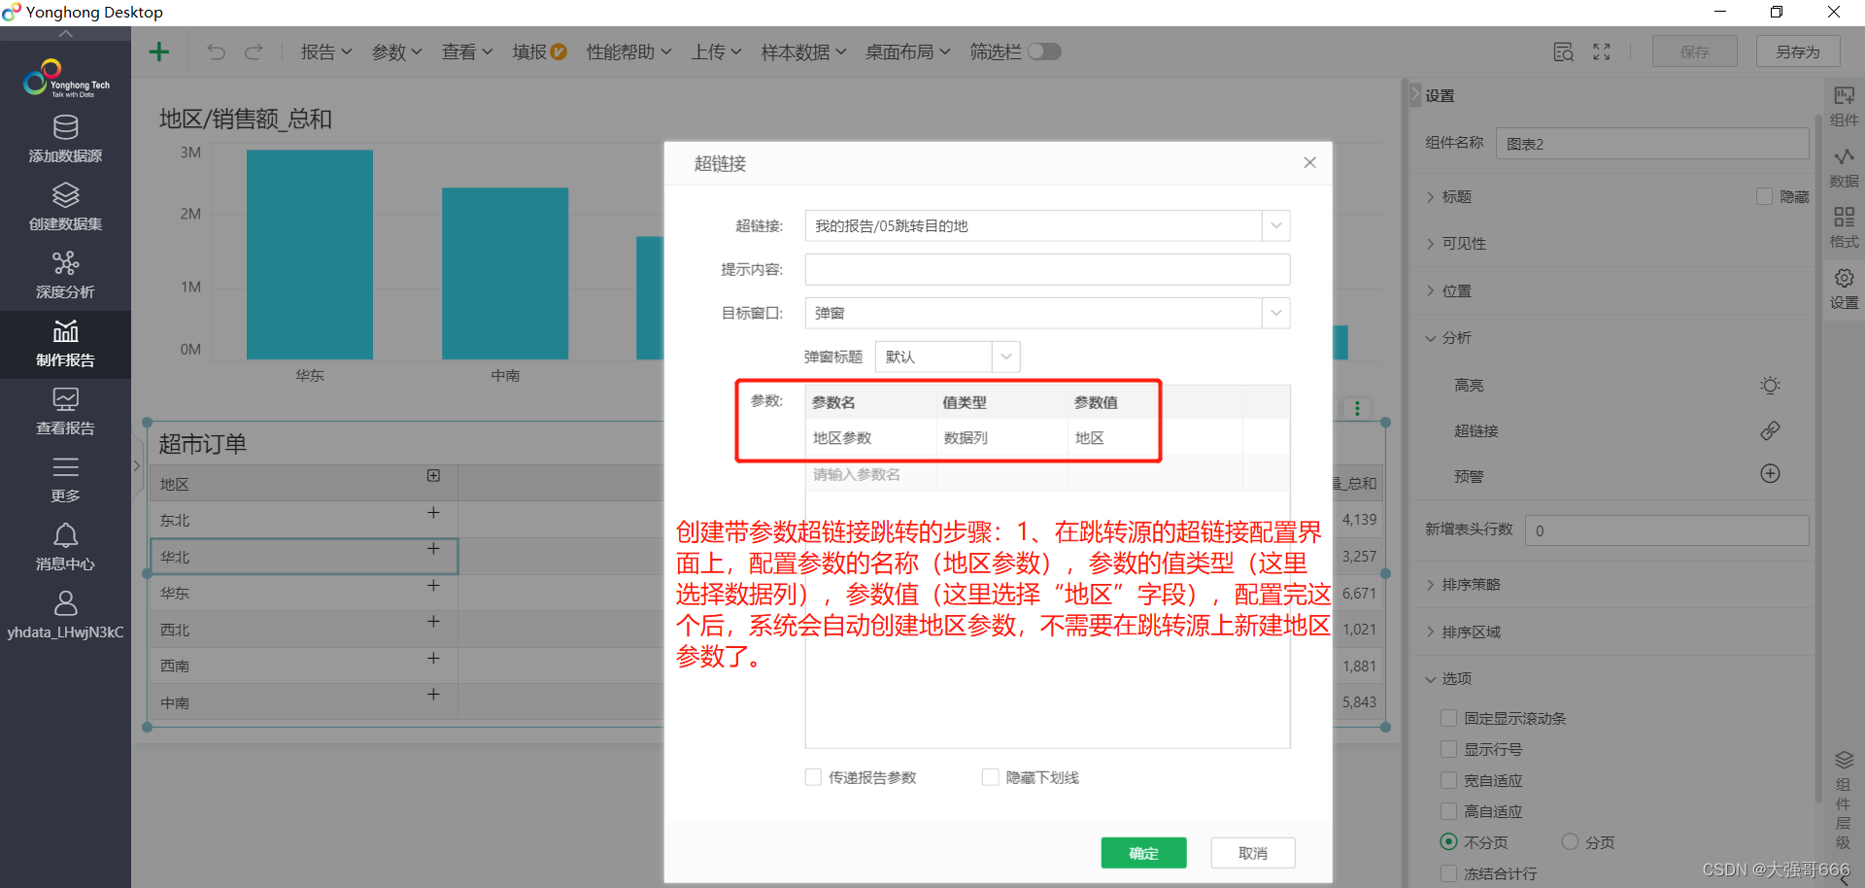The height and width of the screenshot is (888, 1865).
Task: Open 添加数据源 in the sidebar
Action: coord(65,139)
